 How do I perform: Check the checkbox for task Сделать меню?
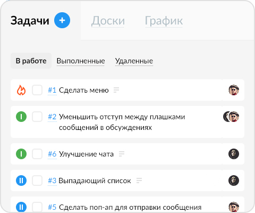pyautogui.click(x=37, y=90)
